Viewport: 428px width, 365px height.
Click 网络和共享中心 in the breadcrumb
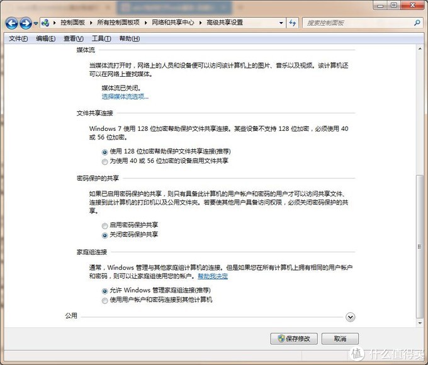point(173,23)
